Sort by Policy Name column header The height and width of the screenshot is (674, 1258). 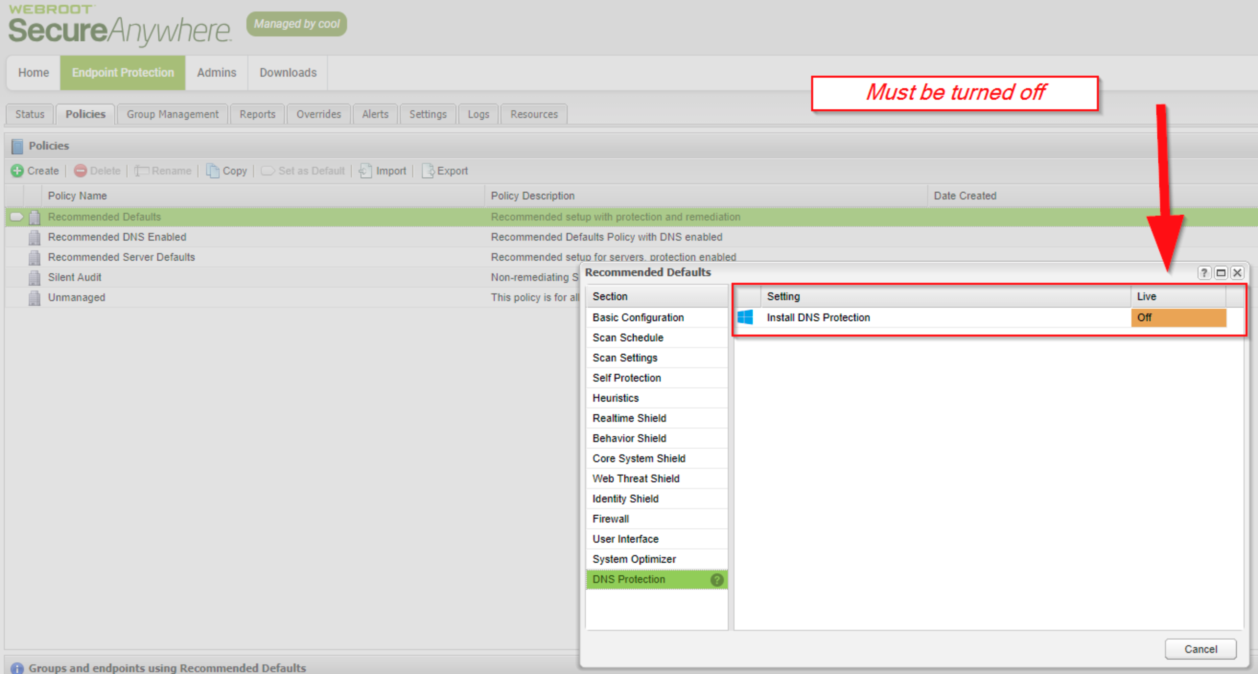[77, 196]
